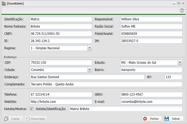The width and height of the screenshot is (187, 124).
Task: Open the Regime dropdown list
Action: click(x=90, y=48)
